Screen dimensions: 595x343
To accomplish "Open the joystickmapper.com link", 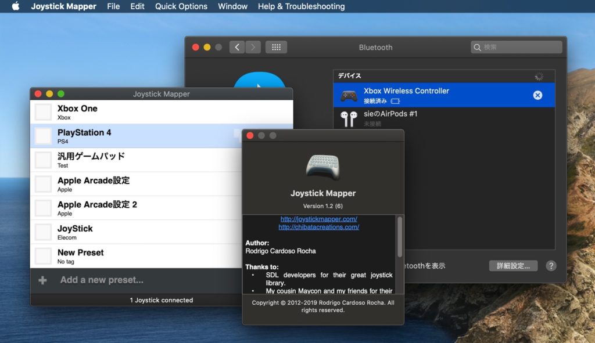I will point(318,219).
